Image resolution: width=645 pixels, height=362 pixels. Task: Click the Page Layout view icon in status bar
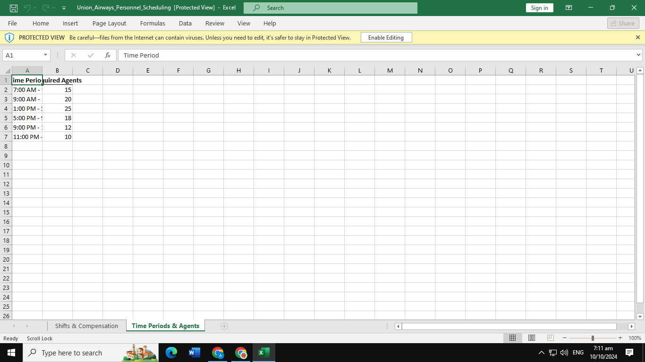click(x=531, y=338)
